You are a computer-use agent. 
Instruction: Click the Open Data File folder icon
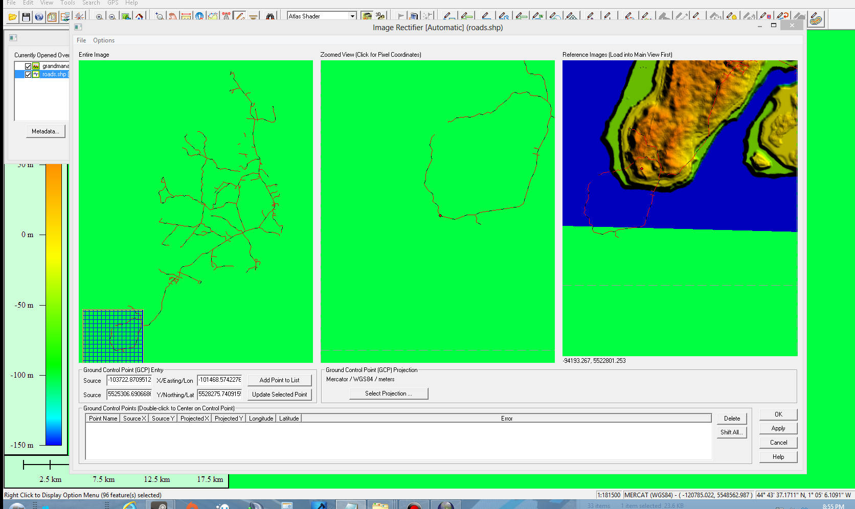pos(13,17)
